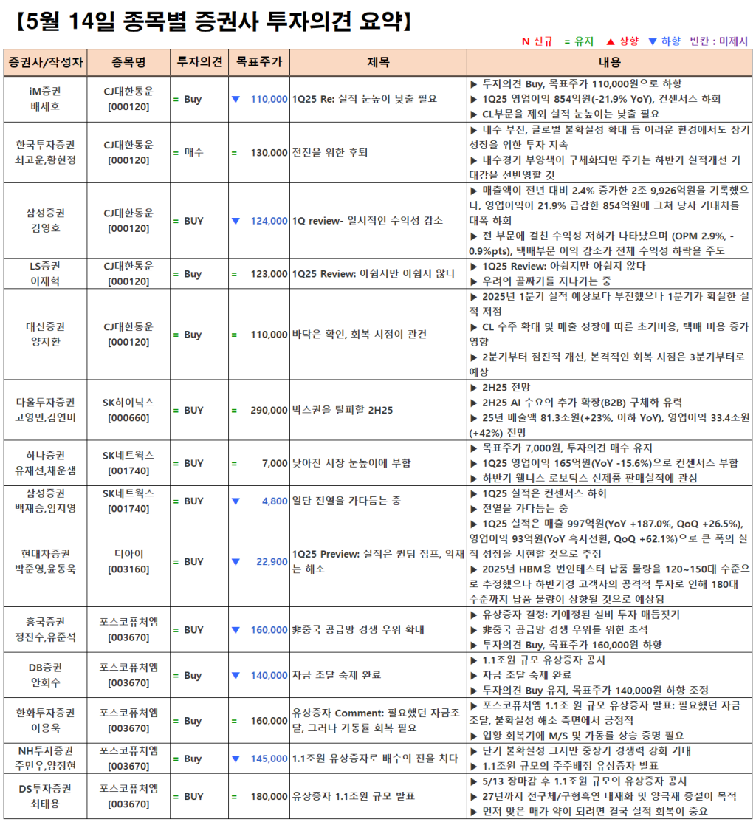Click the page title '5월 14일 종목별 증권사 투자의견 요약'
Viewport: 756px width, 825px height.
(213, 21)
